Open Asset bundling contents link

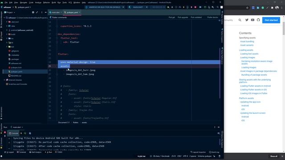click(247, 41)
